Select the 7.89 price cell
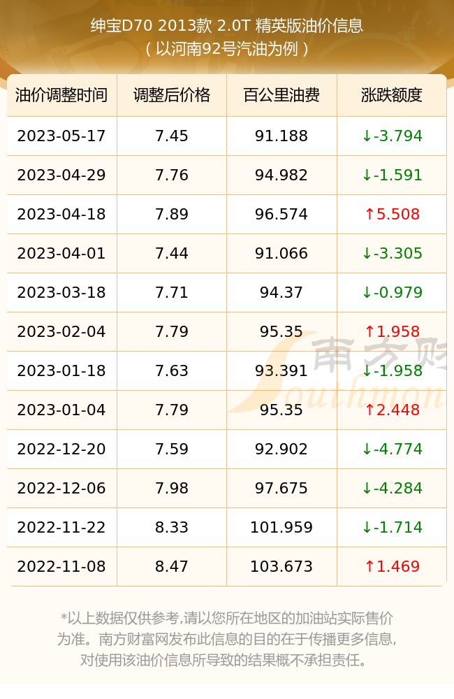 click(172, 215)
